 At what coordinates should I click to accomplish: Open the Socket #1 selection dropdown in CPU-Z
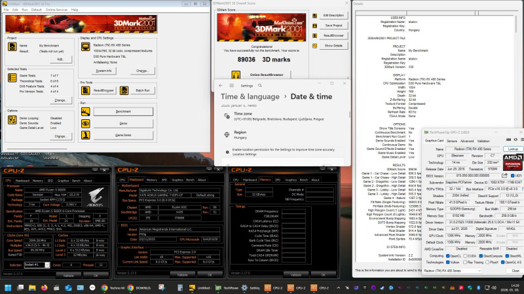[37, 265]
